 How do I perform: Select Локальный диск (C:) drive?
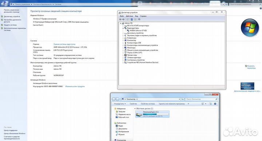coord(152,114)
